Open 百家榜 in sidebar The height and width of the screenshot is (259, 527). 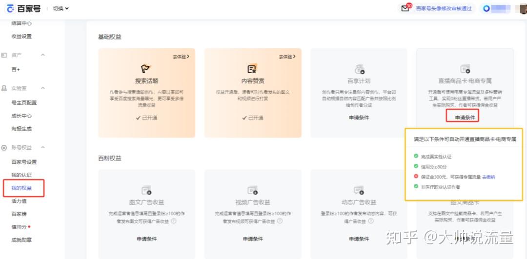[x=19, y=214]
